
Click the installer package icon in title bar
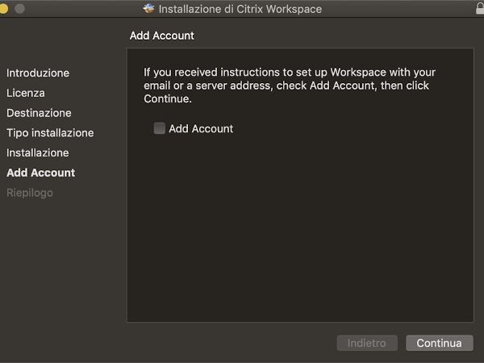[x=148, y=8]
